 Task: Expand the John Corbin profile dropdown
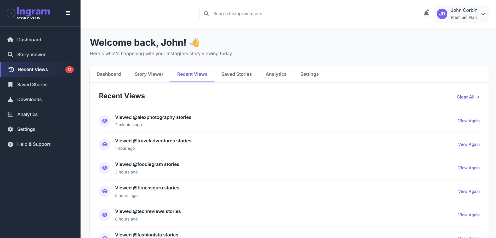point(483,14)
